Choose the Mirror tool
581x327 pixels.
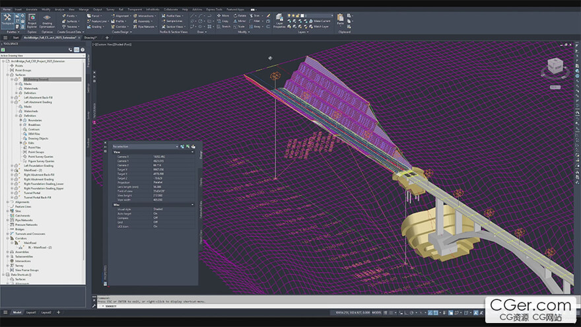pyautogui.click(x=240, y=21)
